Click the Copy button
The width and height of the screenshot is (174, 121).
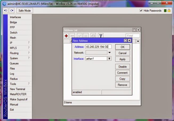pos(123,79)
